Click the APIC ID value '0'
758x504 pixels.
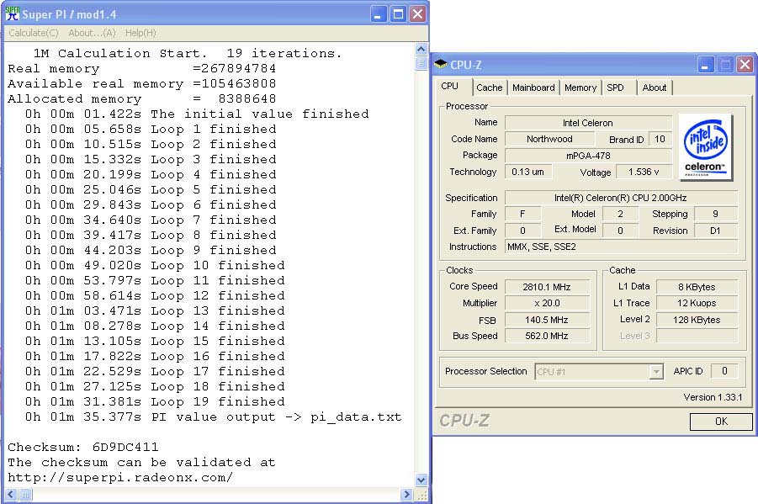[724, 371]
